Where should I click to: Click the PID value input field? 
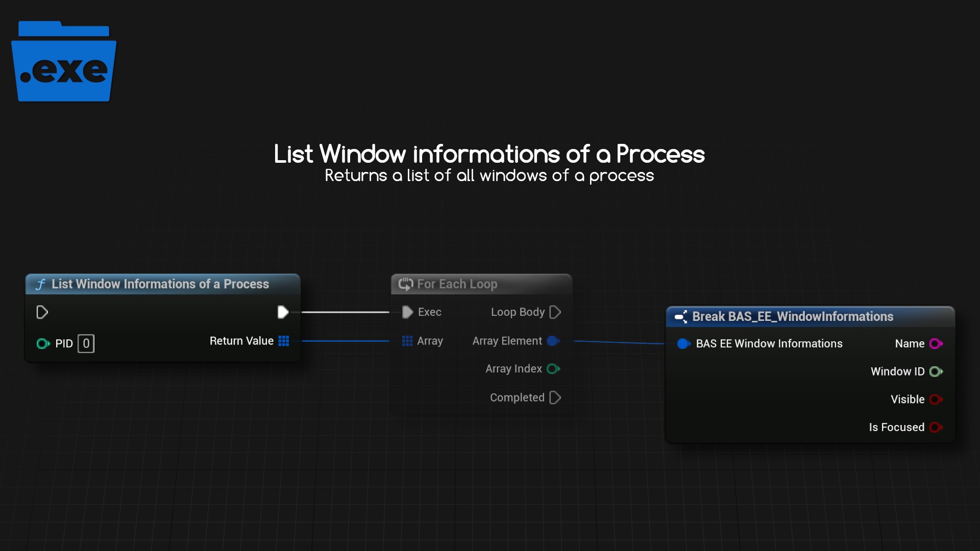pyautogui.click(x=86, y=343)
